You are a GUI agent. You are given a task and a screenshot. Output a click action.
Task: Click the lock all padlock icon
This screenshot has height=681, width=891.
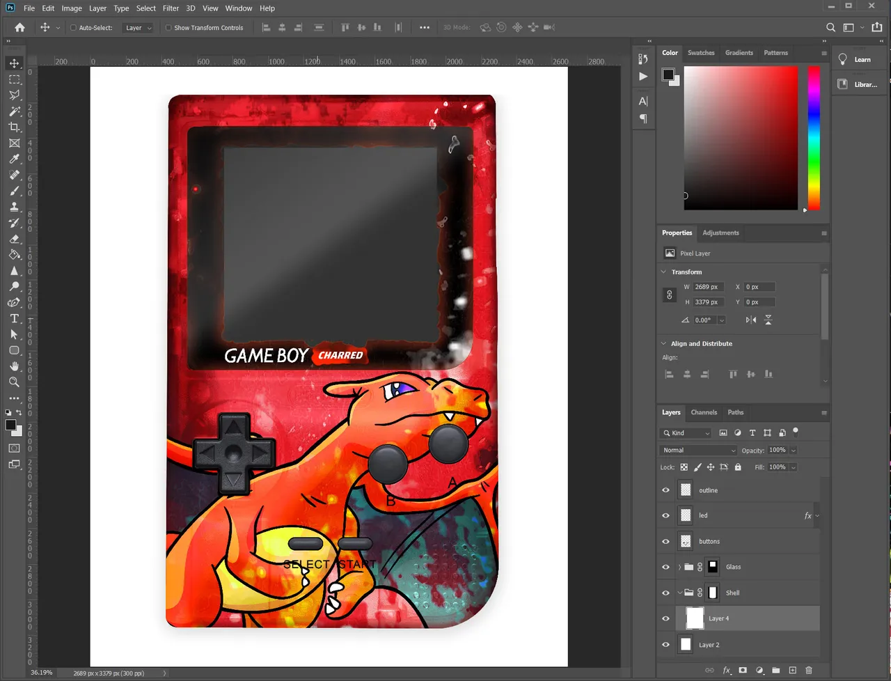(x=738, y=467)
